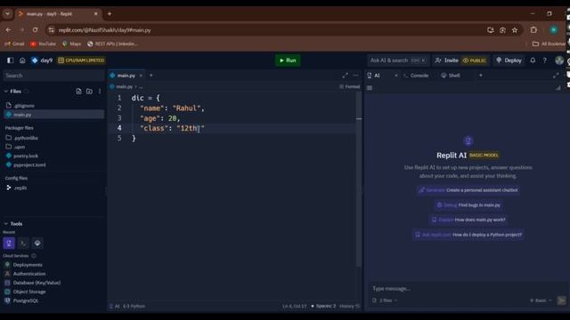
Task: Run the program with Run button
Action: (288, 60)
